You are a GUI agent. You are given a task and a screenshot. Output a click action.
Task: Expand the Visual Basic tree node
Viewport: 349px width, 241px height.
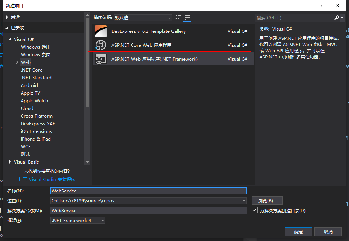[x=10, y=162]
